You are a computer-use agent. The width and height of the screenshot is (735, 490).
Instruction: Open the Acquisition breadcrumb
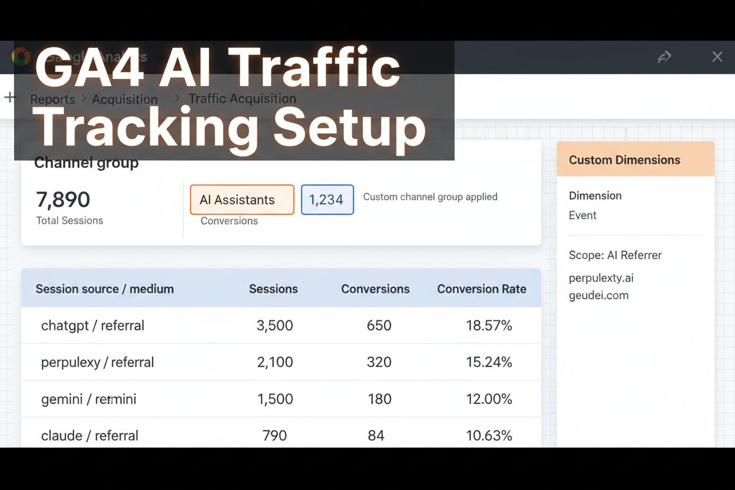[125, 99]
